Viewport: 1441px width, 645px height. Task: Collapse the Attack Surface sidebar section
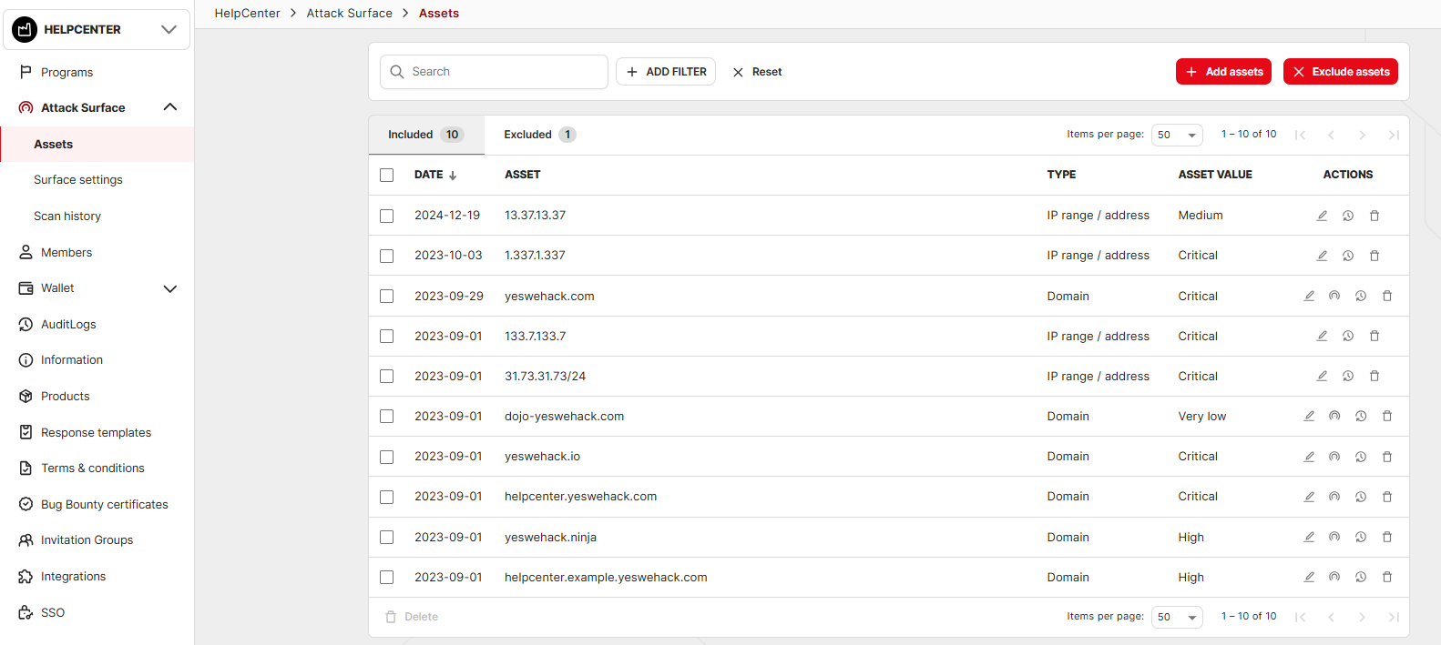click(x=169, y=107)
